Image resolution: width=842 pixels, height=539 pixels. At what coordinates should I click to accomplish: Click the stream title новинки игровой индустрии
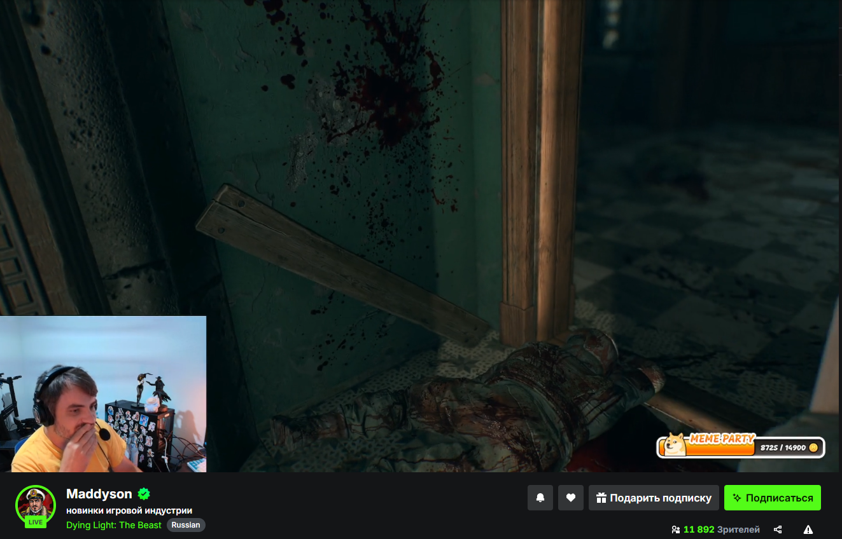(x=129, y=510)
